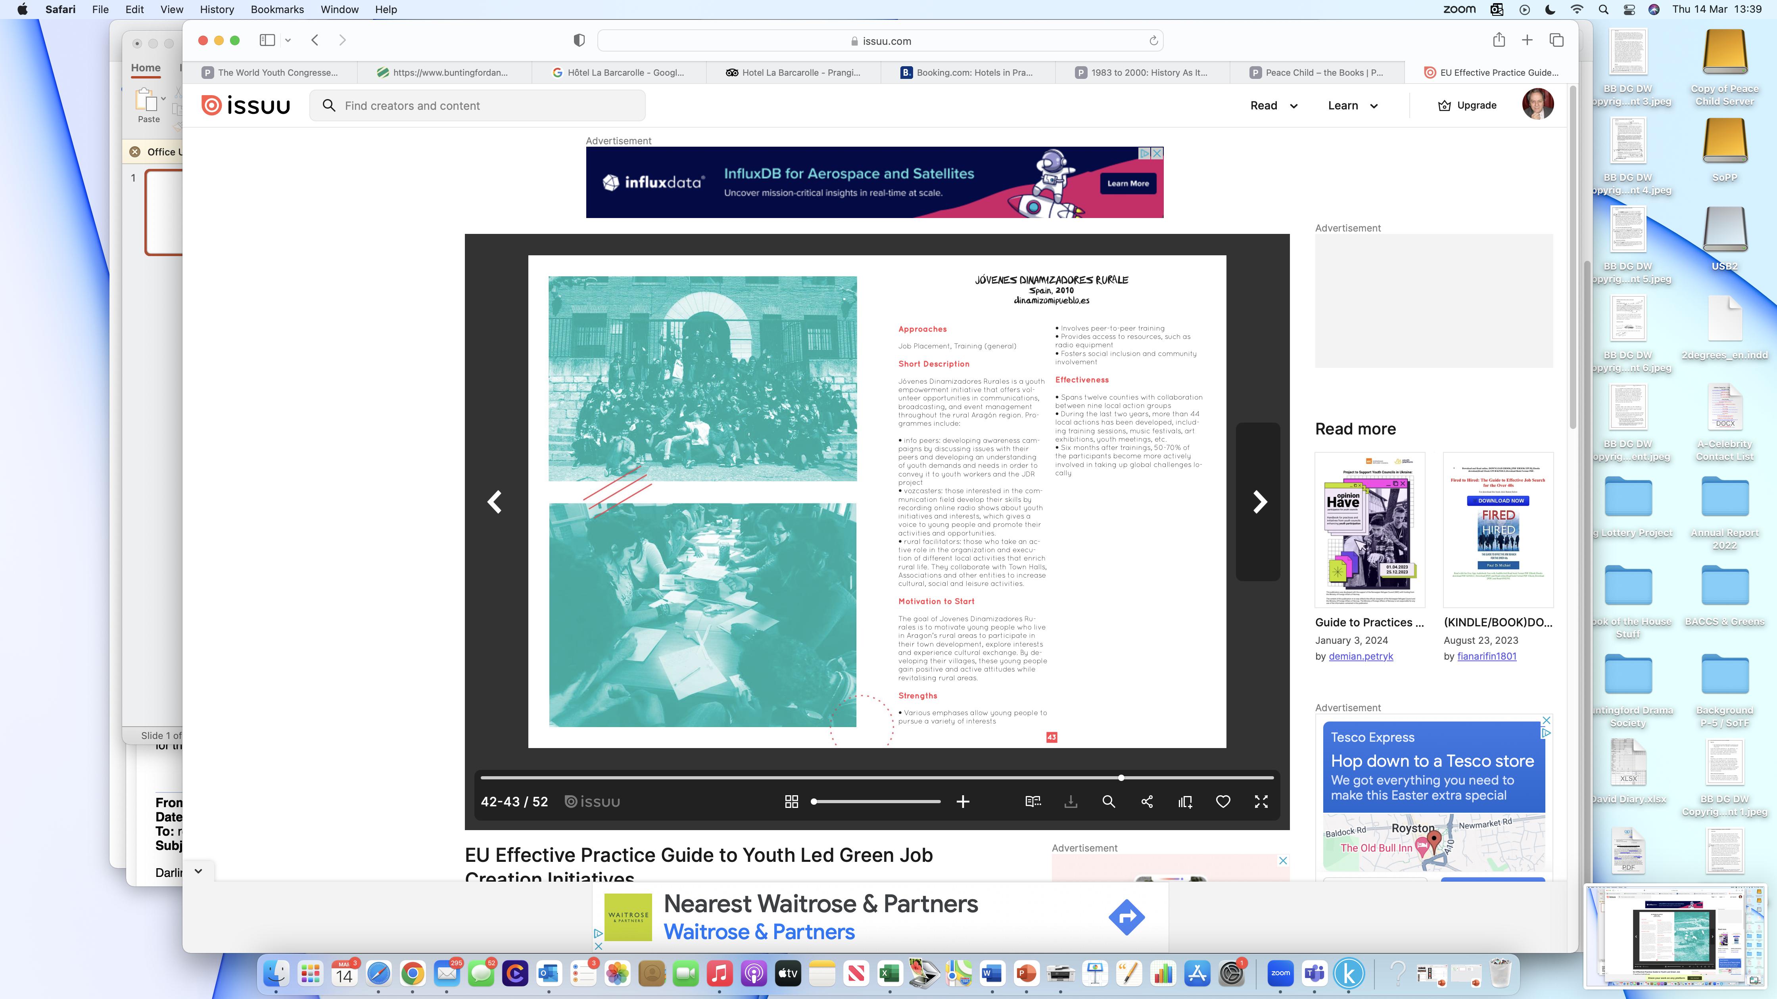
Task: Click the zoom level slider
Action: coord(876,801)
